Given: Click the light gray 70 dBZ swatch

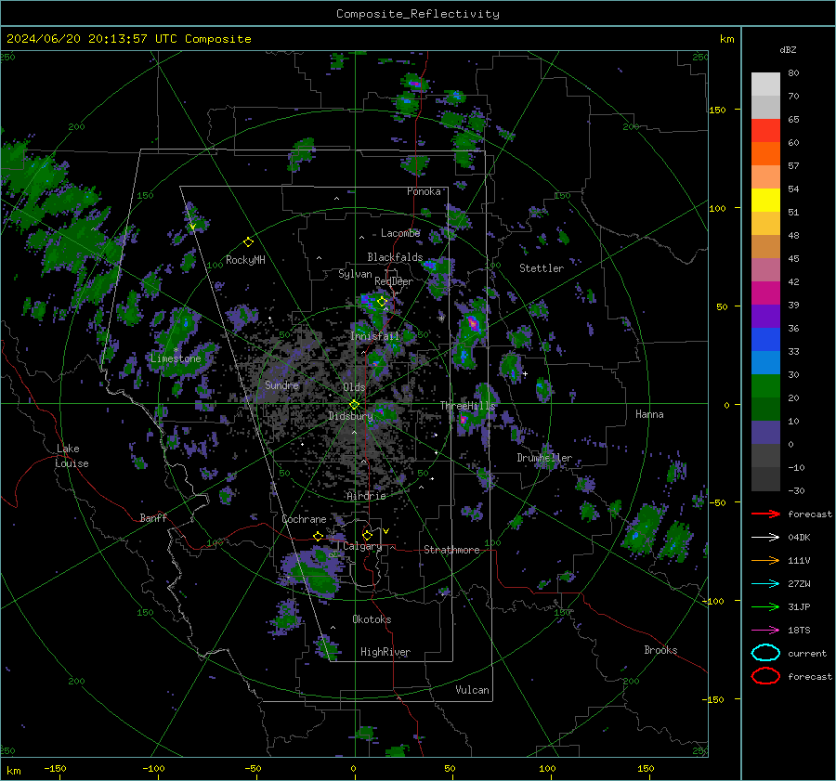Looking at the screenshot, I should pos(765,85).
